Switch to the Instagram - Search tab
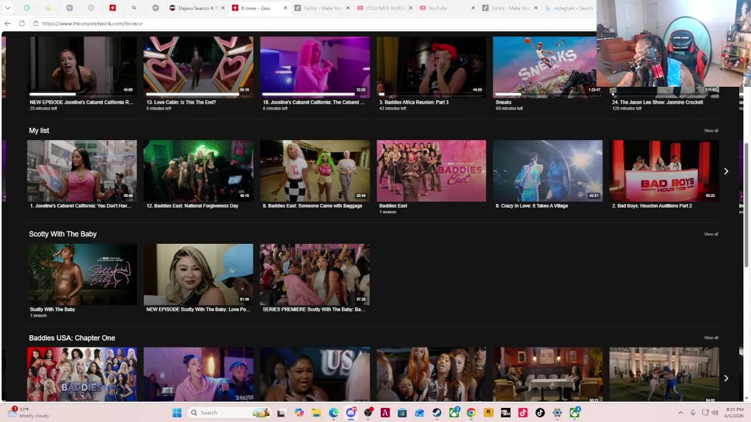 click(570, 8)
